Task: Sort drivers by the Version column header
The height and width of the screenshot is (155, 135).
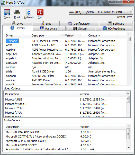Action: tap(75, 35)
